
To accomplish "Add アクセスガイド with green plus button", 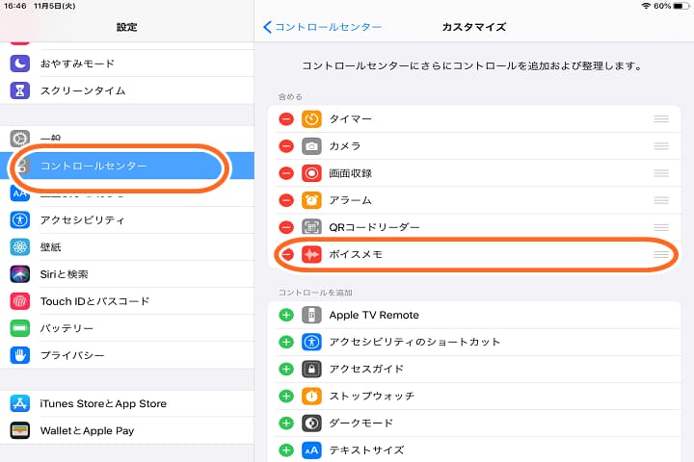I will pyautogui.click(x=286, y=369).
